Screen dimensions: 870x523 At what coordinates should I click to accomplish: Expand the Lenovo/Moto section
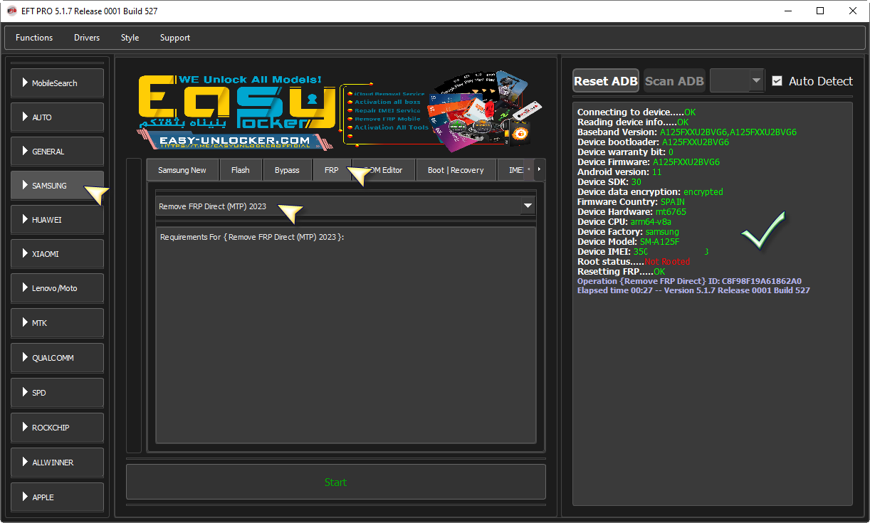point(57,288)
